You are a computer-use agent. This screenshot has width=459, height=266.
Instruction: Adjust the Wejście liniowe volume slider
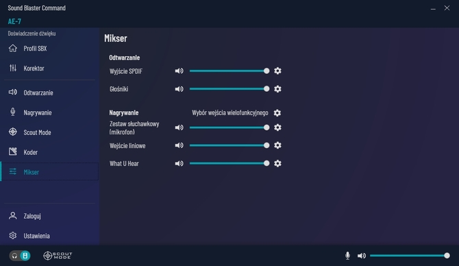[229, 145]
